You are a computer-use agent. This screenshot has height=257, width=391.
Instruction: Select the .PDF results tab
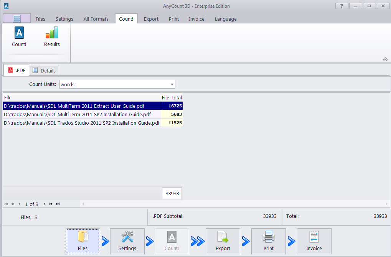click(16, 70)
